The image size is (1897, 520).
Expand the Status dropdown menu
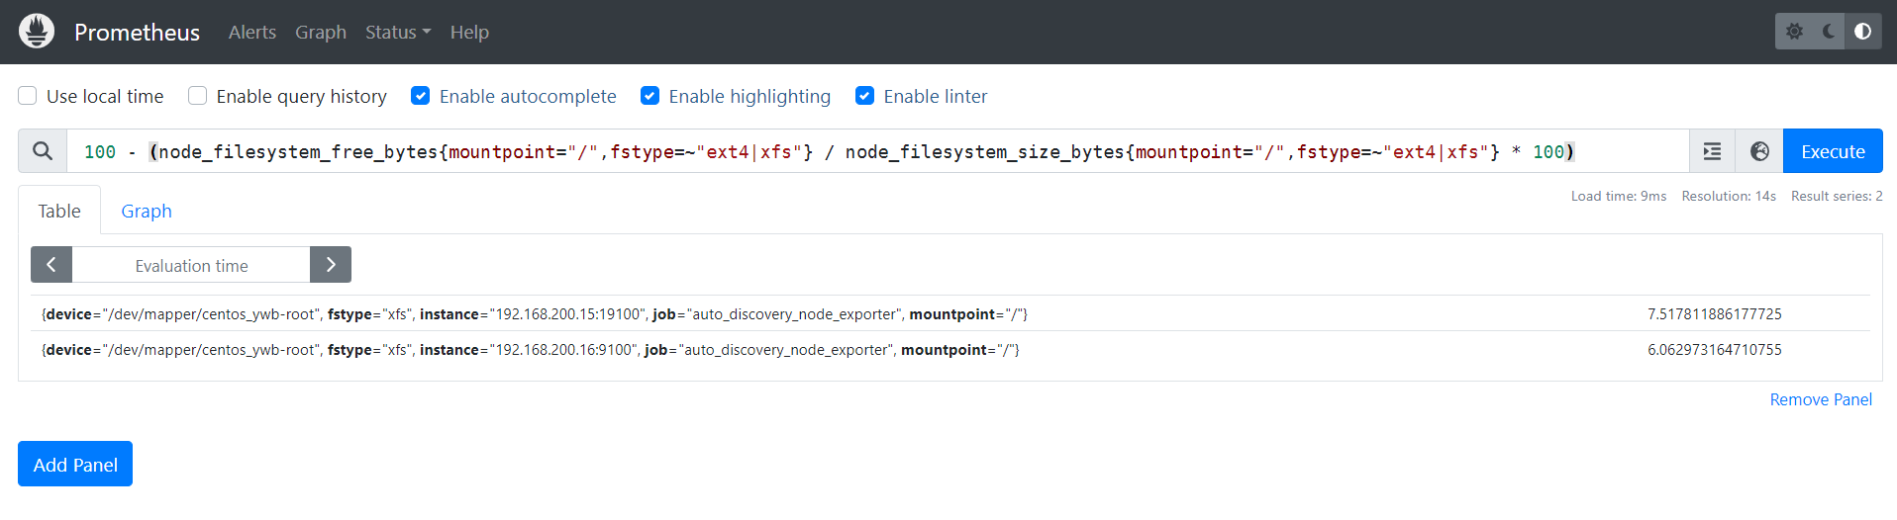(x=398, y=32)
